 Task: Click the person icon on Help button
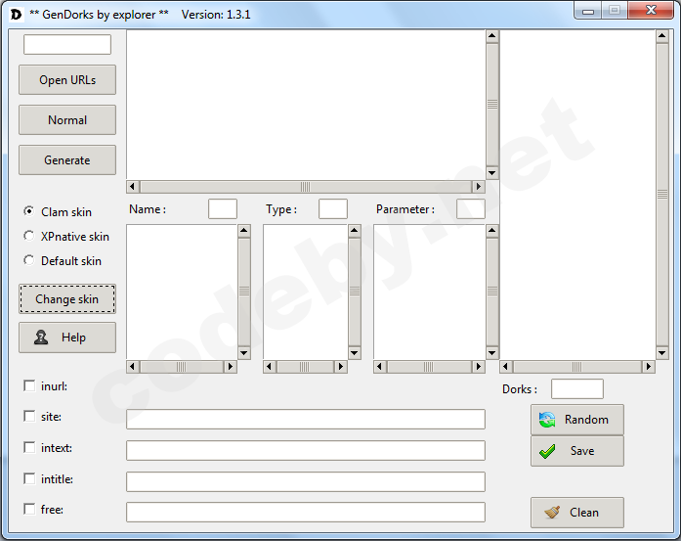point(41,338)
